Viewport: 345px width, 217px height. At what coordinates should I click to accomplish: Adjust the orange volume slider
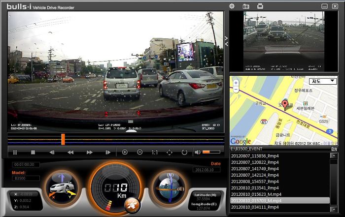(x=211, y=152)
